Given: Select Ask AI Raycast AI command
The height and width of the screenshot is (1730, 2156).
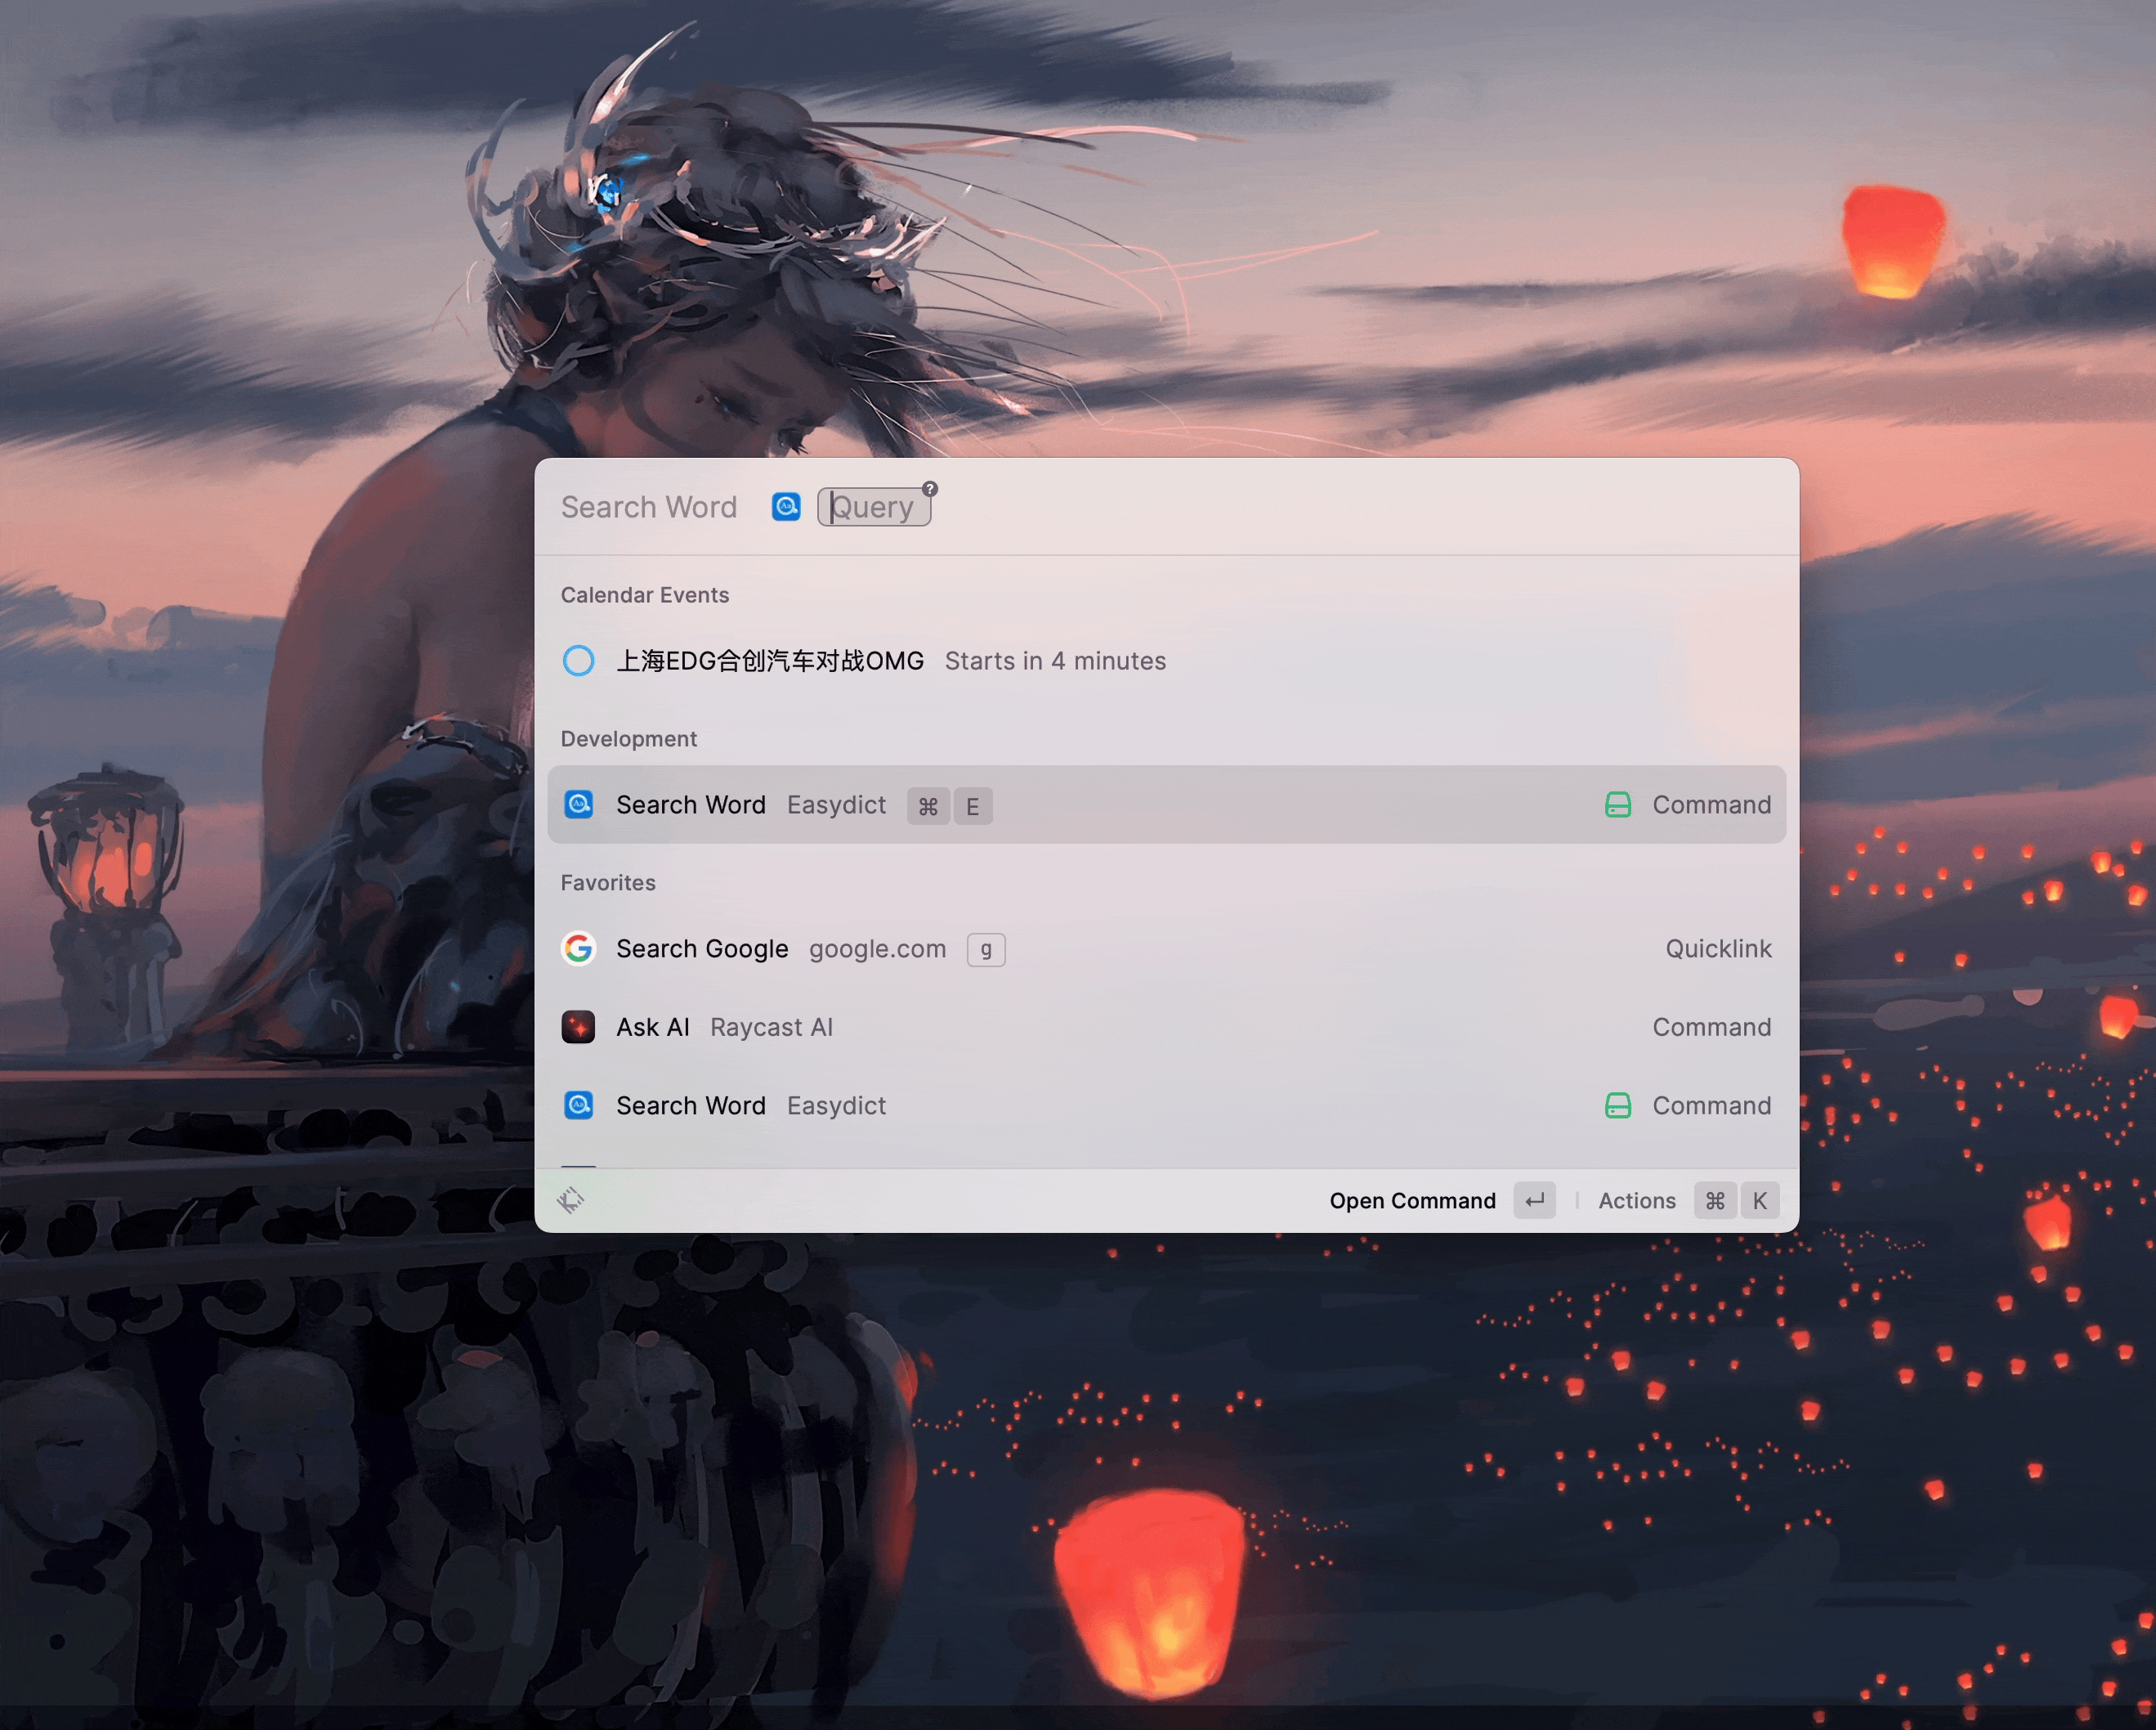Looking at the screenshot, I should (x=1100, y=1027).
